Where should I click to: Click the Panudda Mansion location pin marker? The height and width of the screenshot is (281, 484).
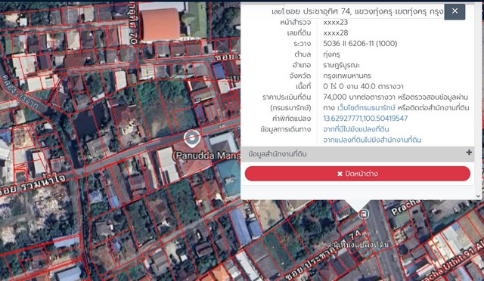coord(192,138)
